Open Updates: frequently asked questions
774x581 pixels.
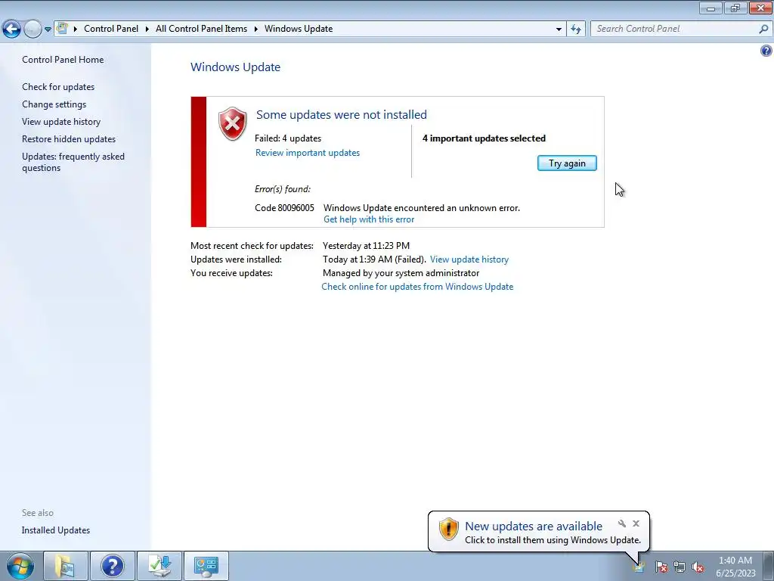73,162
